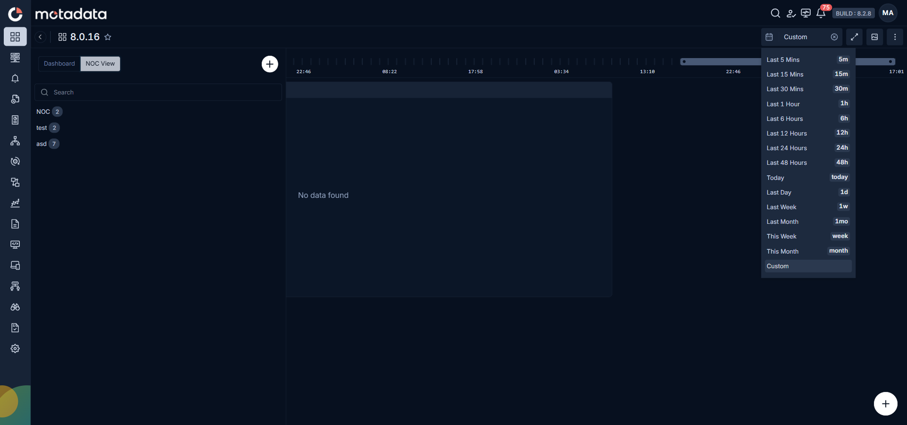Select Last 1 Hour time range
The image size is (907, 425).
(808, 104)
